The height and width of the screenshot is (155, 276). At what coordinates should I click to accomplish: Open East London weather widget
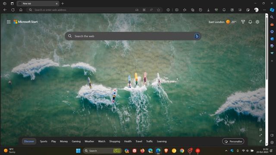(223, 22)
